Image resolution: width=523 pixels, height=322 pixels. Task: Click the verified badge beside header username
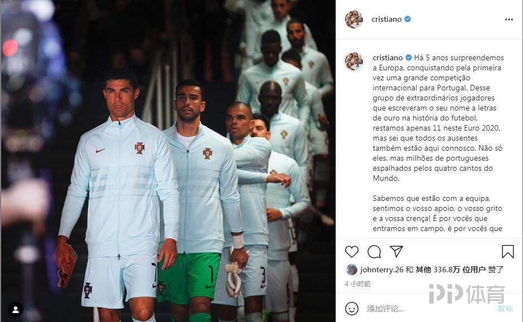[407, 20]
